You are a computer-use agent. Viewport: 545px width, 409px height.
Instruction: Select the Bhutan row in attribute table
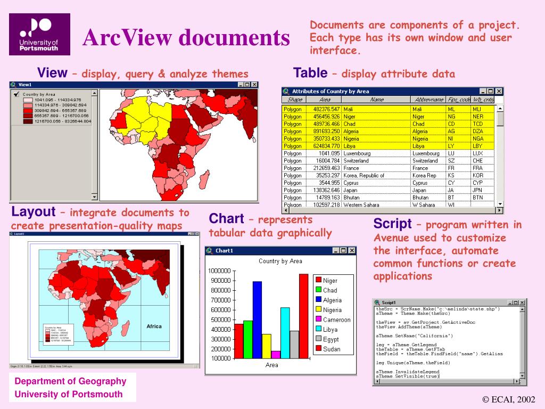point(388,198)
